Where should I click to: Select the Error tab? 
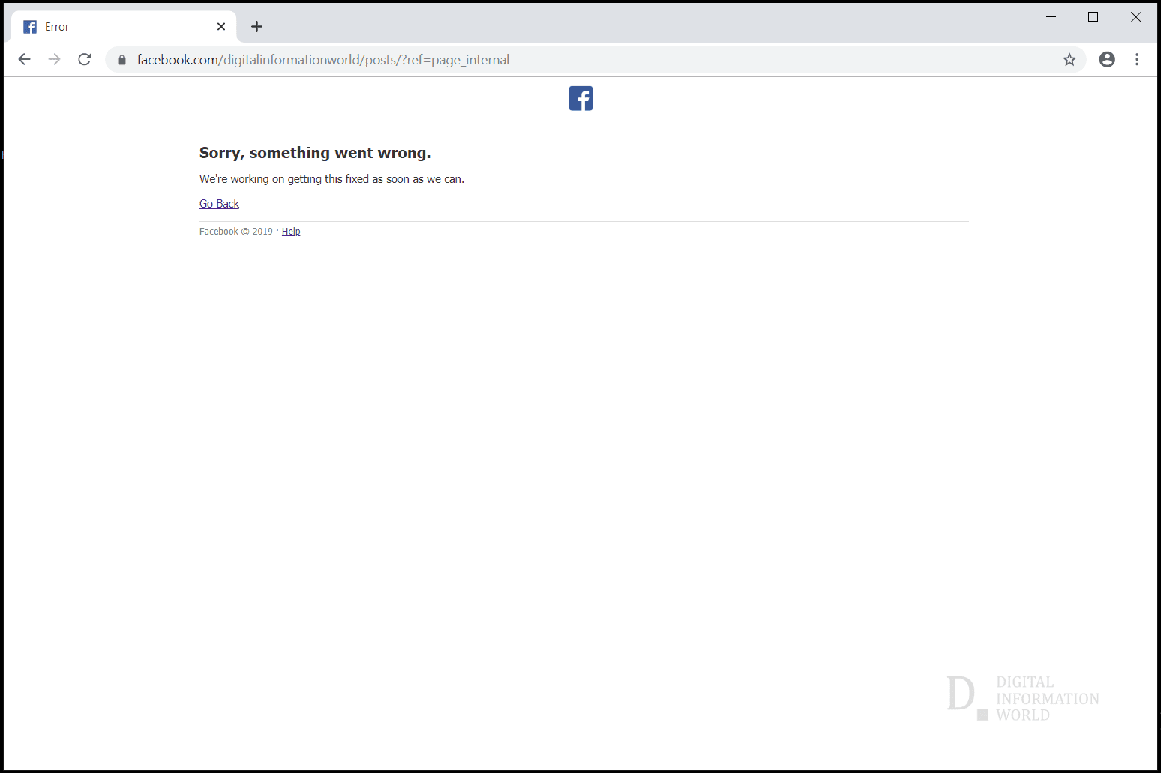[x=124, y=27]
